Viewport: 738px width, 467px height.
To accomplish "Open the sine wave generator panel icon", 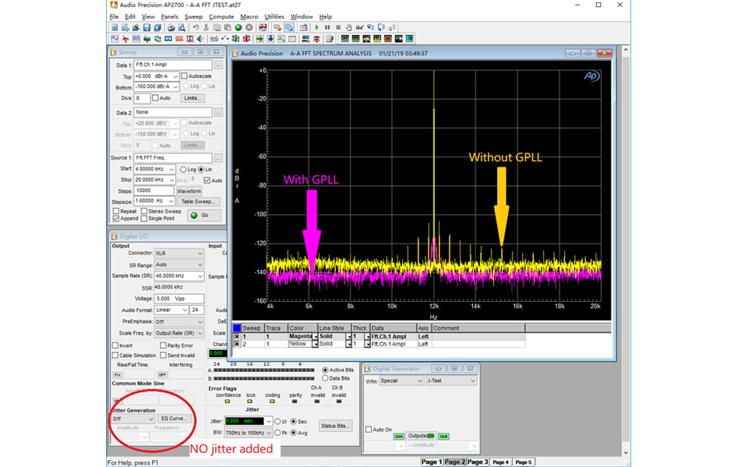I will pos(115,39).
